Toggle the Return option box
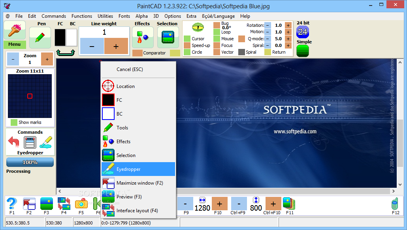The width and height of the screenshot is (407, 230). tap(268, 52)
